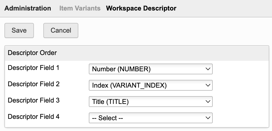The height and width of the screenshot is (131, 272).
Task: Click the chevron arrow for Descriptor Field 4
Action: (208, 118)
